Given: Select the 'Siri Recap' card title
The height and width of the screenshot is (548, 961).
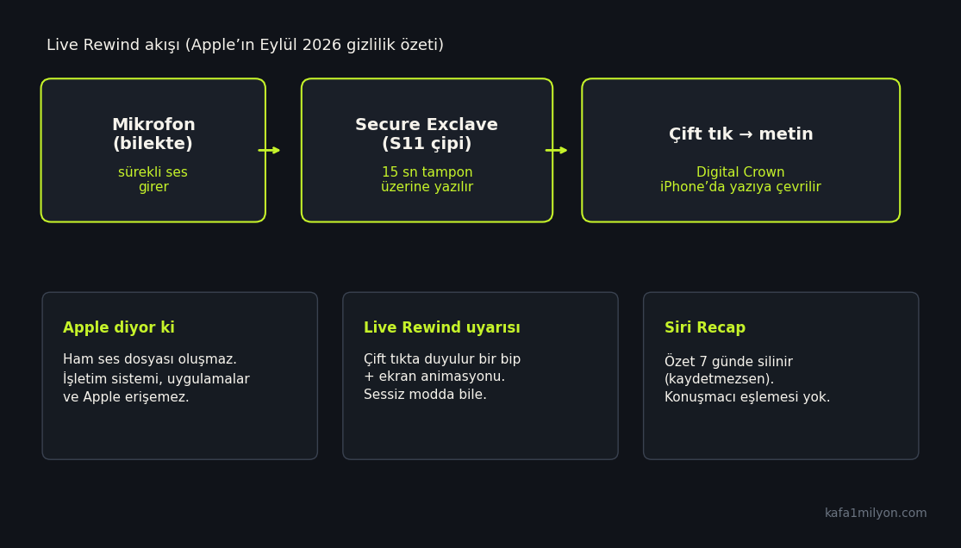Looking at the screenshot, I should pyautogui.click(x=705, y=328).
